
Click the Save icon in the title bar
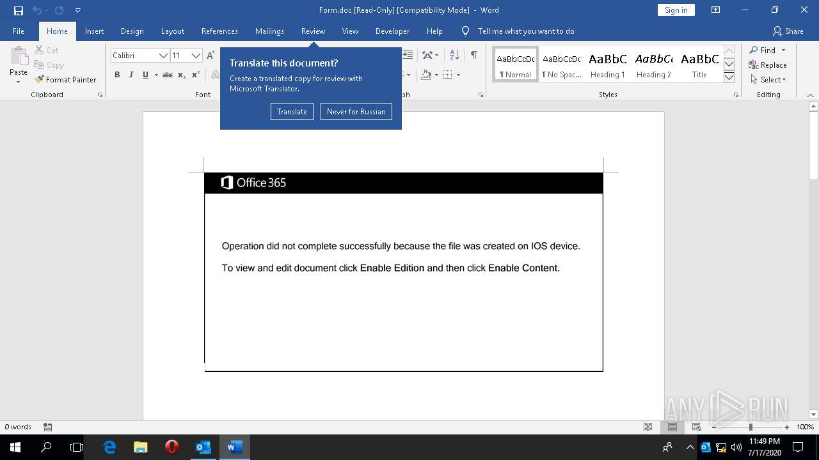(x=18, y=10)
